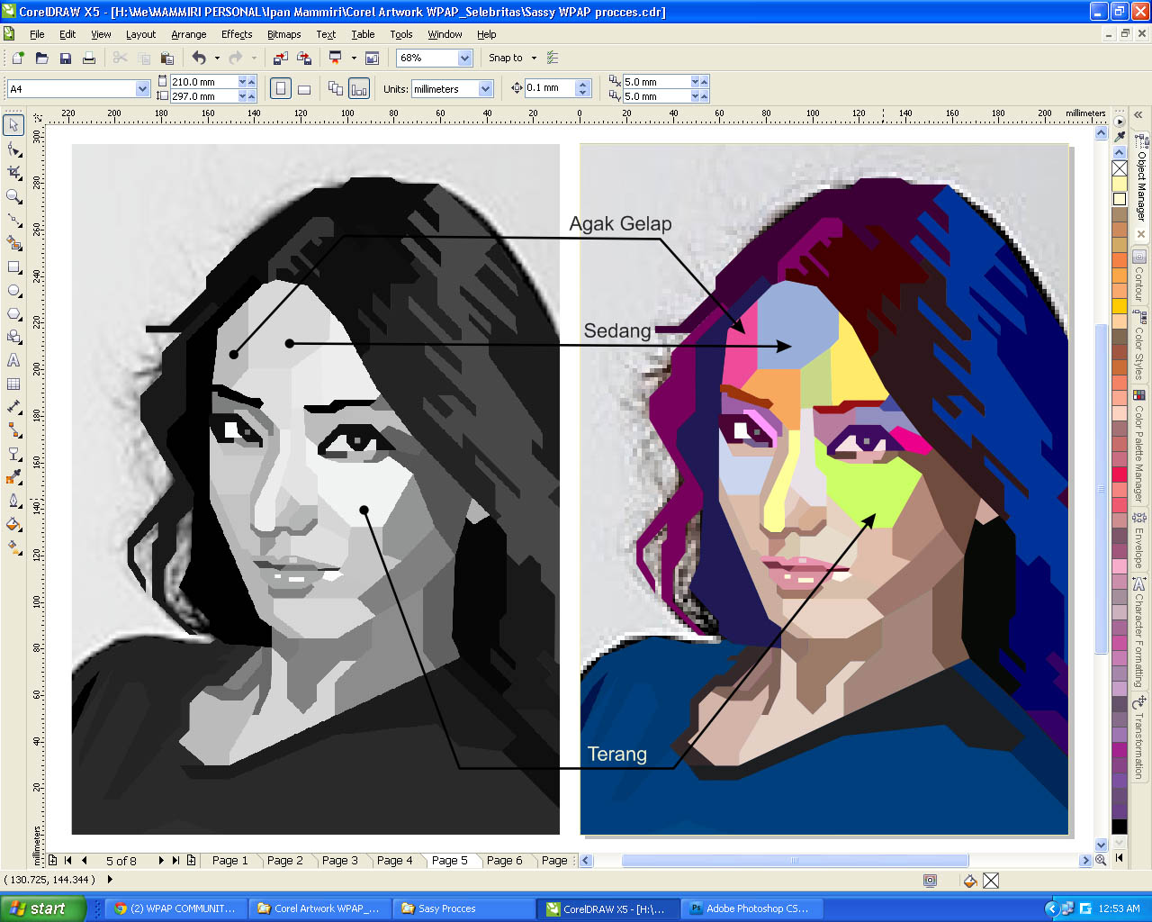Open the Effects menu
This screenshot has width=1152, height=922.
pyautogui.click(x=237, y=34)
